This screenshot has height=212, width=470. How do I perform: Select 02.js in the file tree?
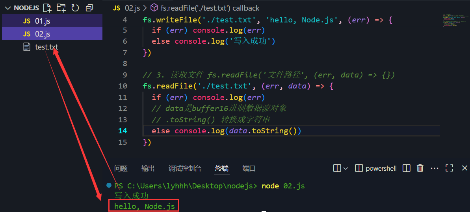(52, 34)
